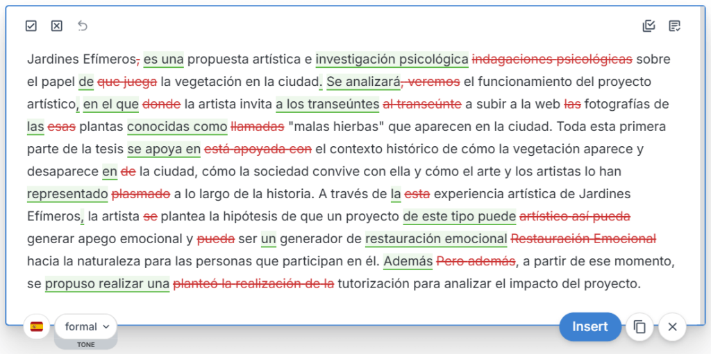Open the Spanish flag language selector
The image size is (711, 354).
(x=37, y=326)
